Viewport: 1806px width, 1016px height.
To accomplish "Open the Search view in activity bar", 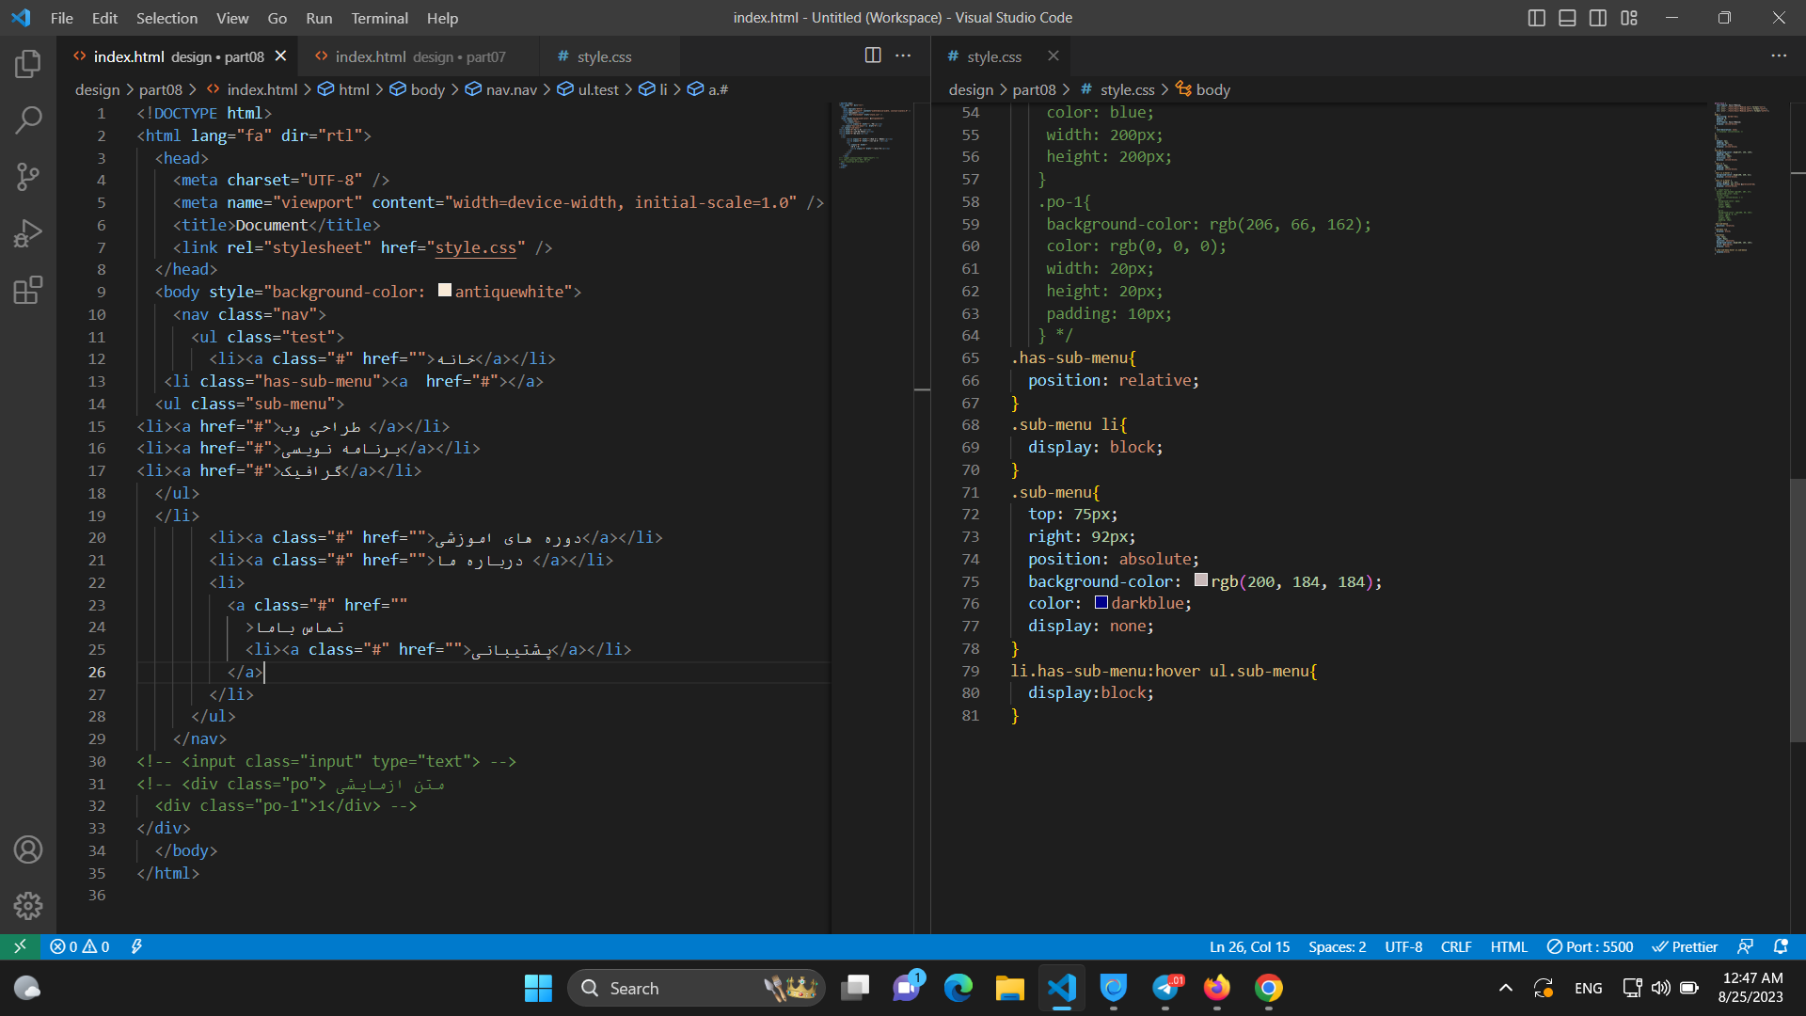I will pyautogui.click(x=28, y=119).
